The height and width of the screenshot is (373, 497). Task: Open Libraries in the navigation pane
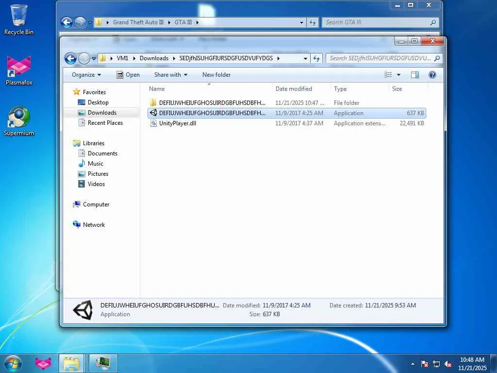click(x=94, y=143)
